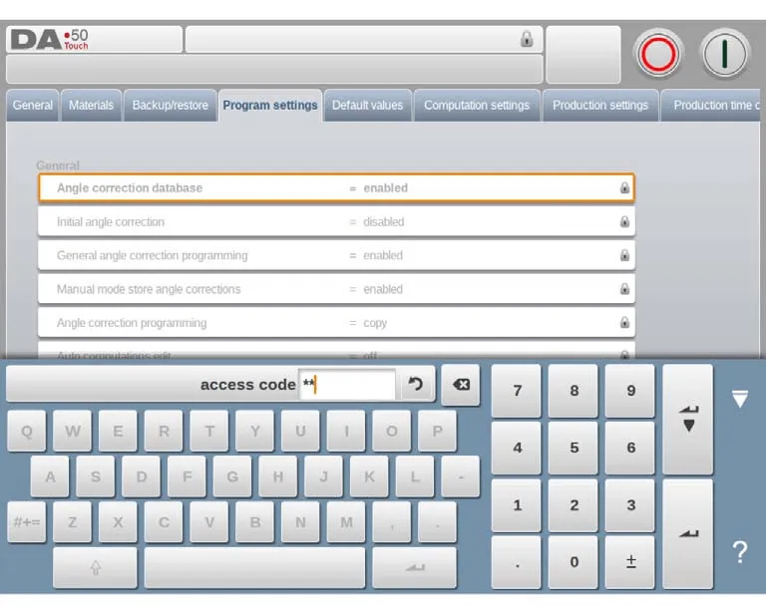Viewport: 766px width, 613px height.
Task: Click the access code input field
Action: click(347, 385)
